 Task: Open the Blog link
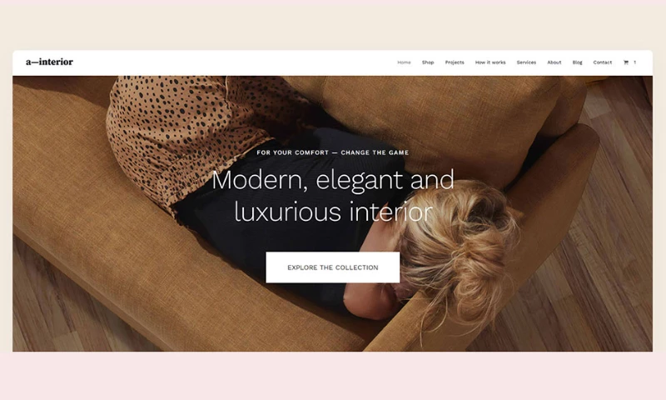coord(577,62)
